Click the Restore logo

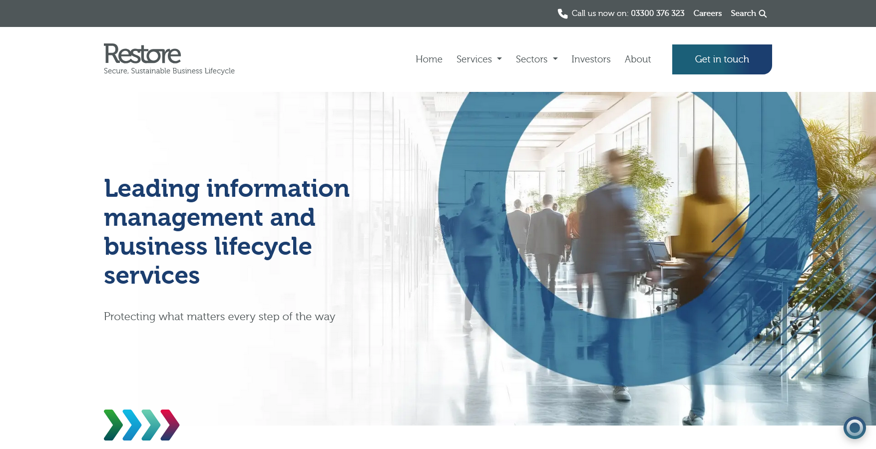(x=142, y=54)
